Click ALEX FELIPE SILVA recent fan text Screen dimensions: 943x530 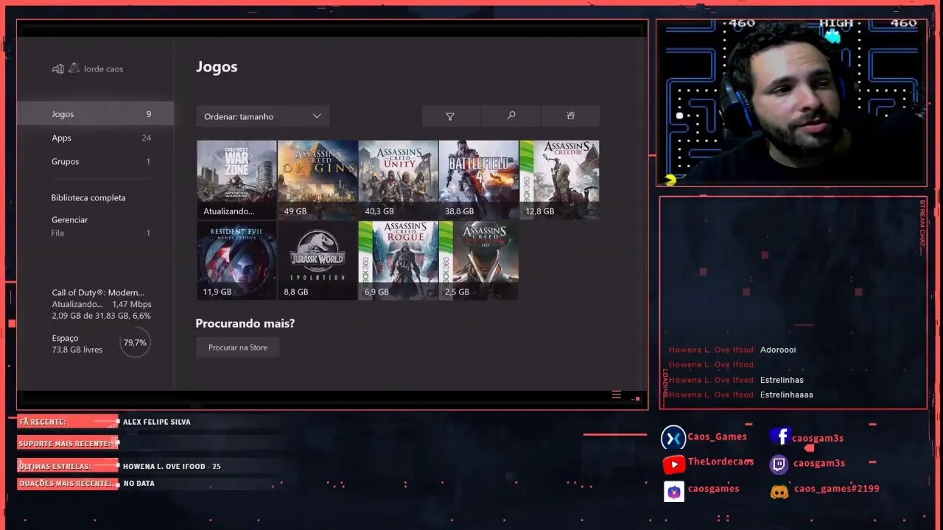tap(157, 422)
